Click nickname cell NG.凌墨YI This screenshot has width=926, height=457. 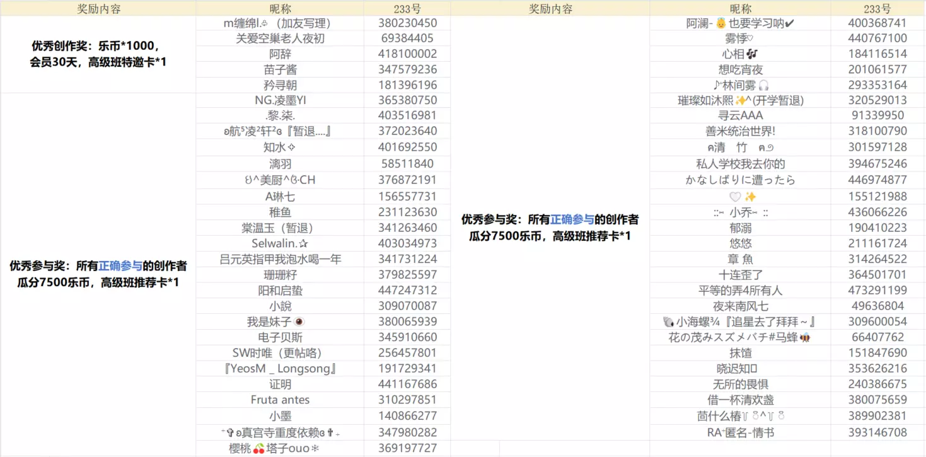[x=280, y=100]
